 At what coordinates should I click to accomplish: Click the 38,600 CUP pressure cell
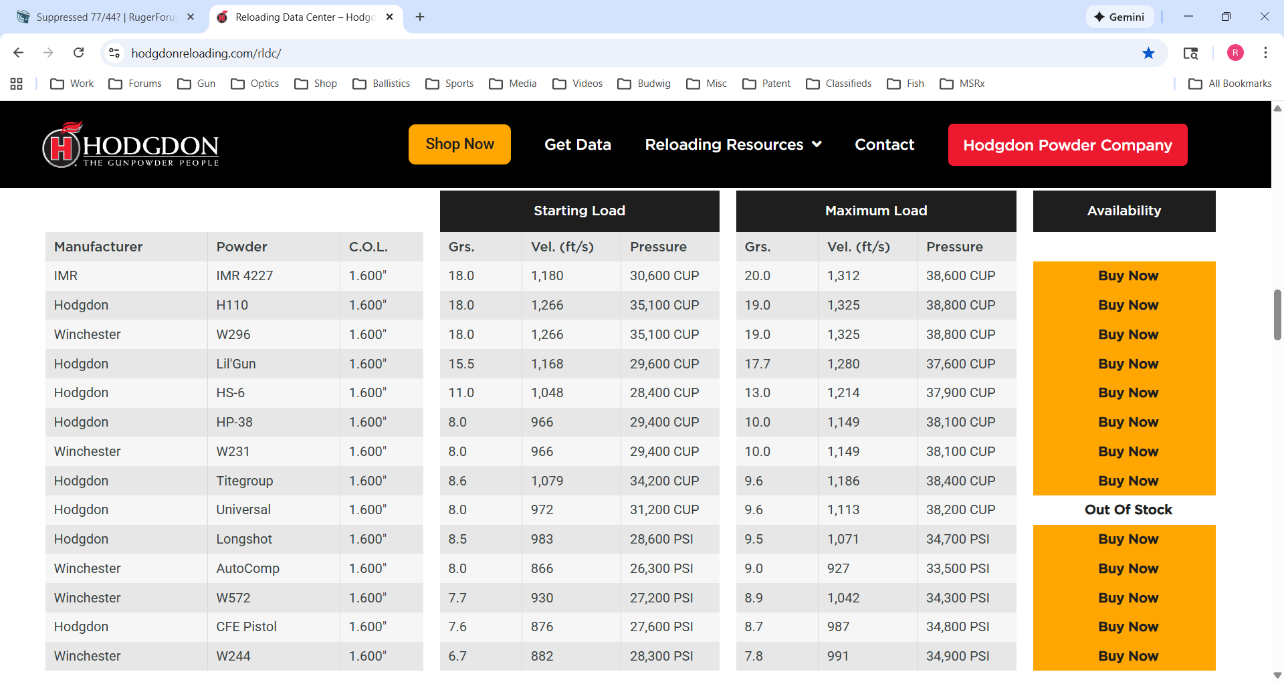966,276
